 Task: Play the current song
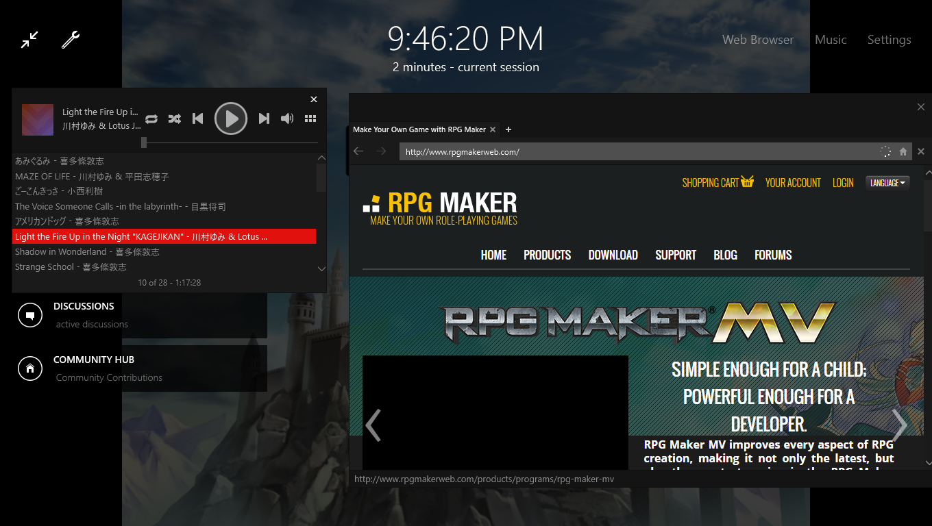[231, 118]
